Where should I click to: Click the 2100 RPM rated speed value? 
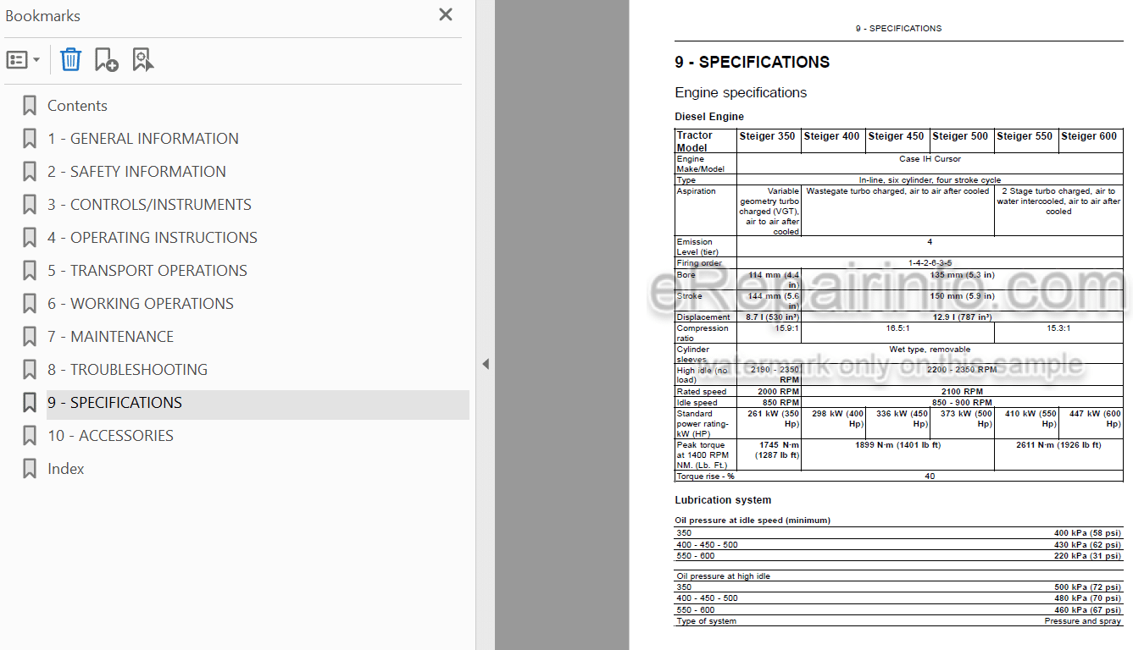962,392
